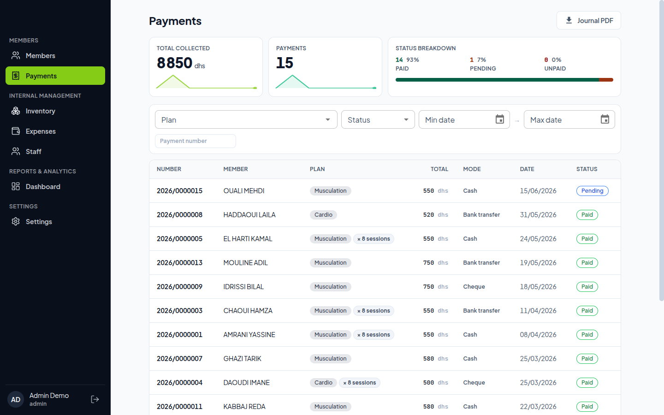Click the status breakdown progress bar

(504, 80)
